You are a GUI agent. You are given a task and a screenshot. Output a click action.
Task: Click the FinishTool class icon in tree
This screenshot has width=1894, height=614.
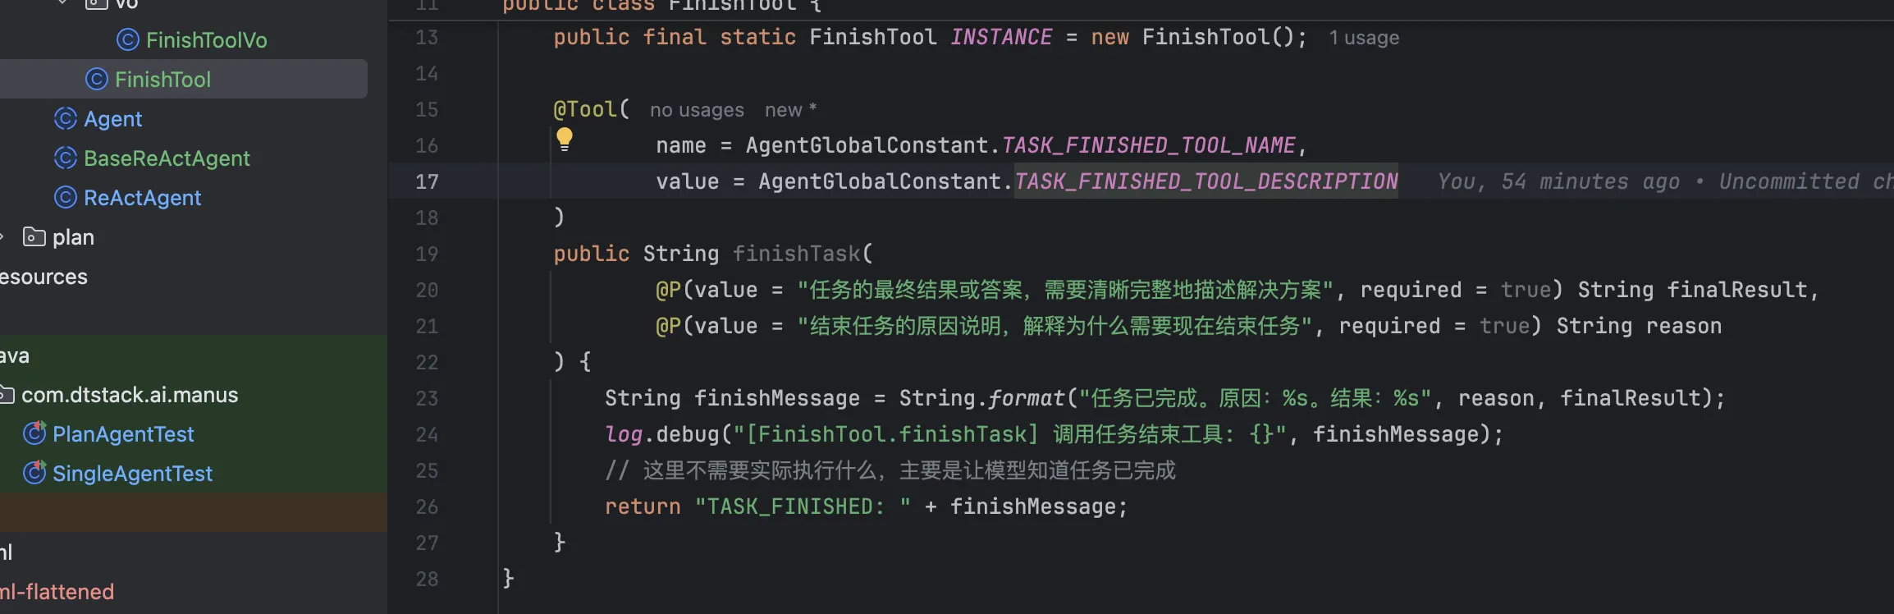pyautogui.click(x=97, y=79)
